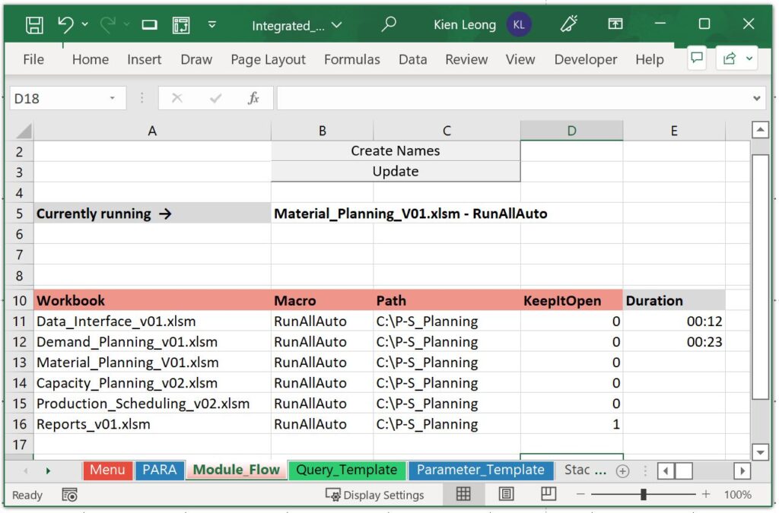Click the pen-shaped icon in title bar
This screenshot has height=513, width=779.
tap(569, 24)
